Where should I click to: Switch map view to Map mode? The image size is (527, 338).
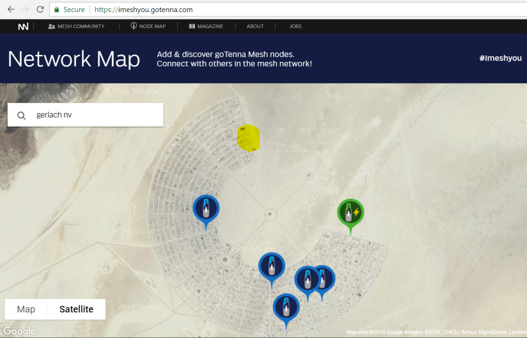point(26,309)
